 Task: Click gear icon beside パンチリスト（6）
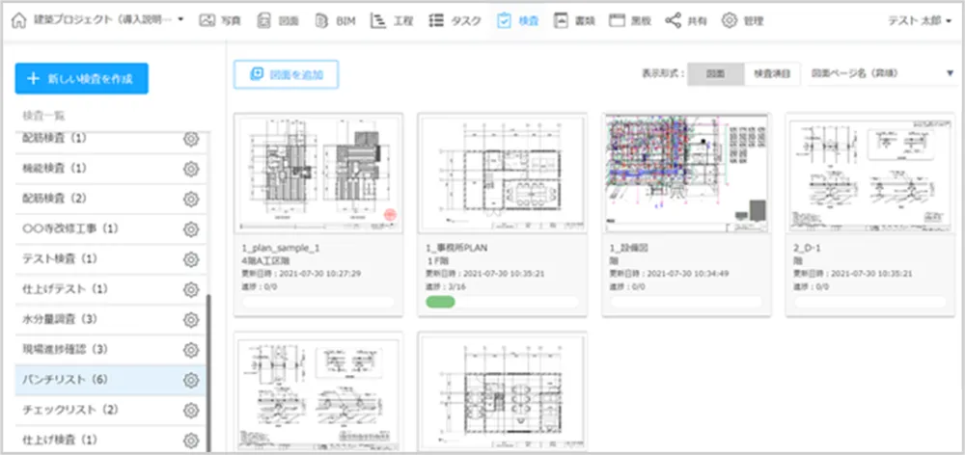point(191,380)
